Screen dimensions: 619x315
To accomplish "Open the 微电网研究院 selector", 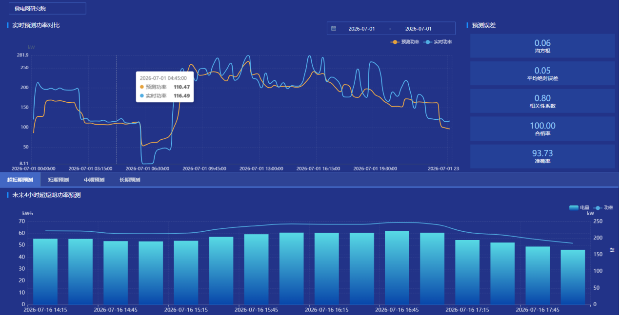I will click(x=47, y=8).
